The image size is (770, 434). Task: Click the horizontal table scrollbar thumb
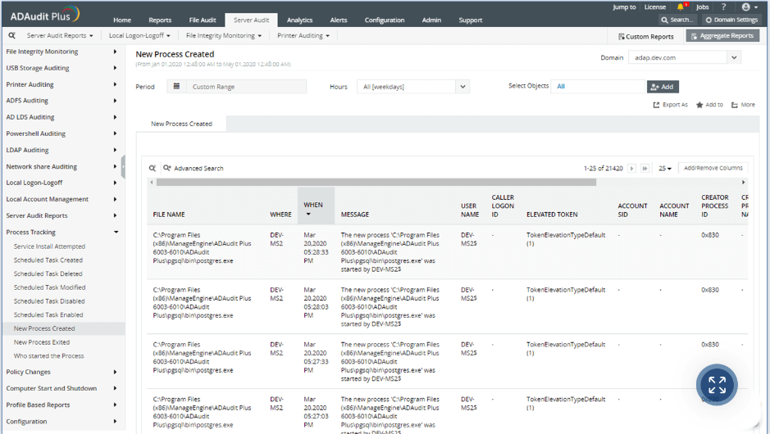(x=376, y=183)
